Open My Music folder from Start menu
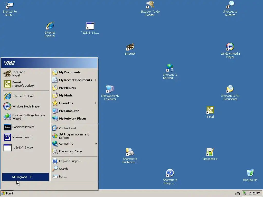This screenshot has height=197, width=263. pos(74,95)
